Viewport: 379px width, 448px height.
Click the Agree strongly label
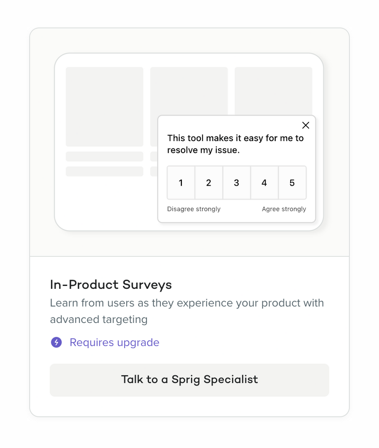(284, 209)
